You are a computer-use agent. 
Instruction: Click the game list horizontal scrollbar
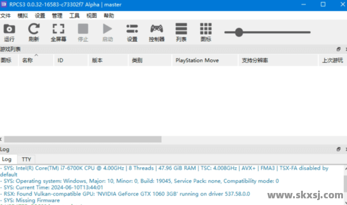tap(83, 139)
